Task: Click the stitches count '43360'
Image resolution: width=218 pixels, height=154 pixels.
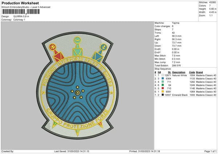Action: [213, 3]
